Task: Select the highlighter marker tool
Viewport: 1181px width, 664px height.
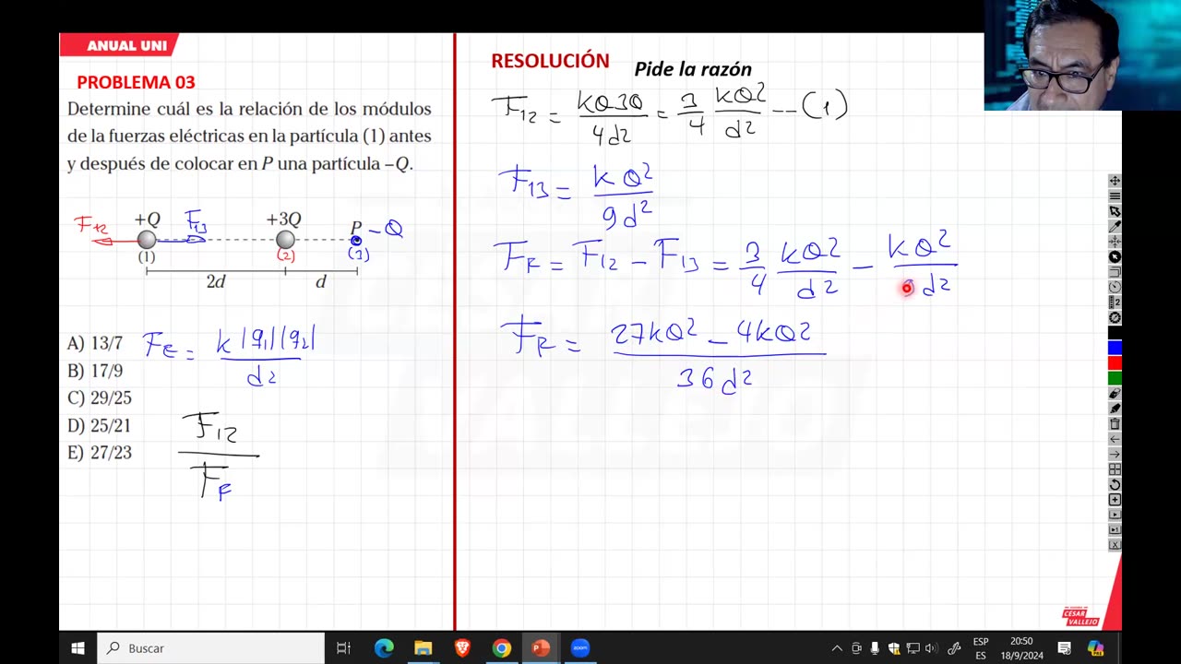Action: click(1115, 409)
